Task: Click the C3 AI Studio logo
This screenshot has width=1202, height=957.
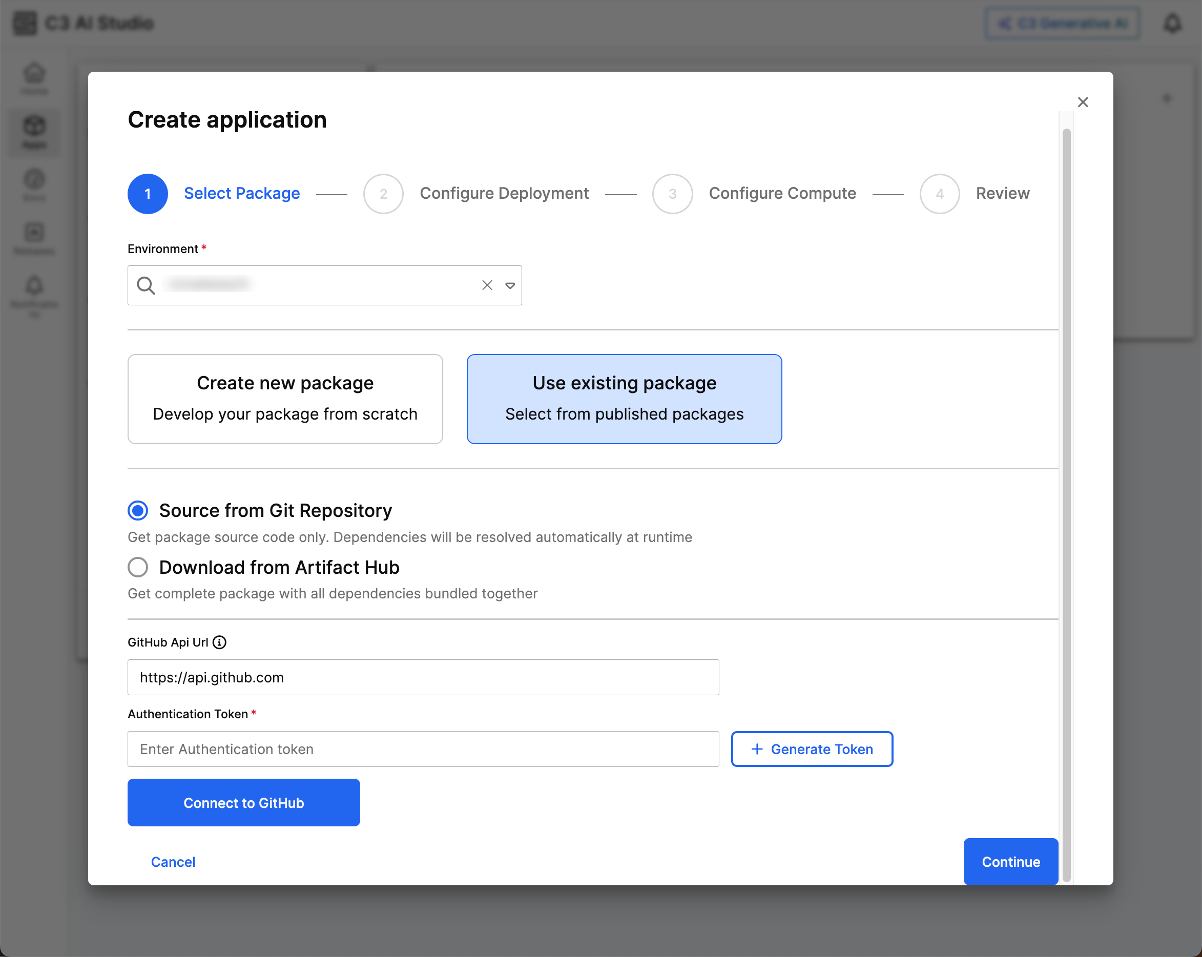Action: click(x=25, y=24)
